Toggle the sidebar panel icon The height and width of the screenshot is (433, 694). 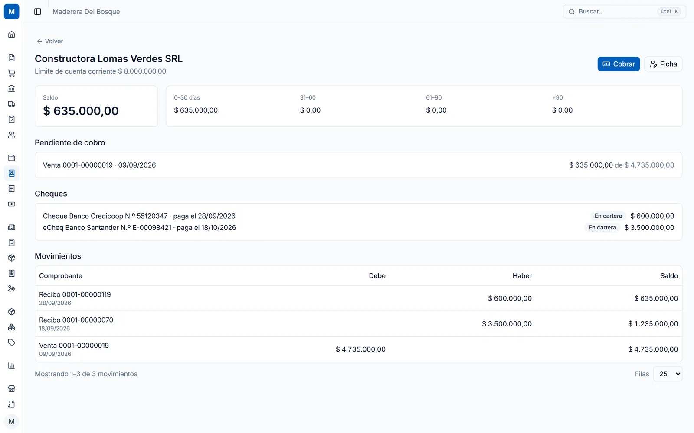click(x=38, y=12)
